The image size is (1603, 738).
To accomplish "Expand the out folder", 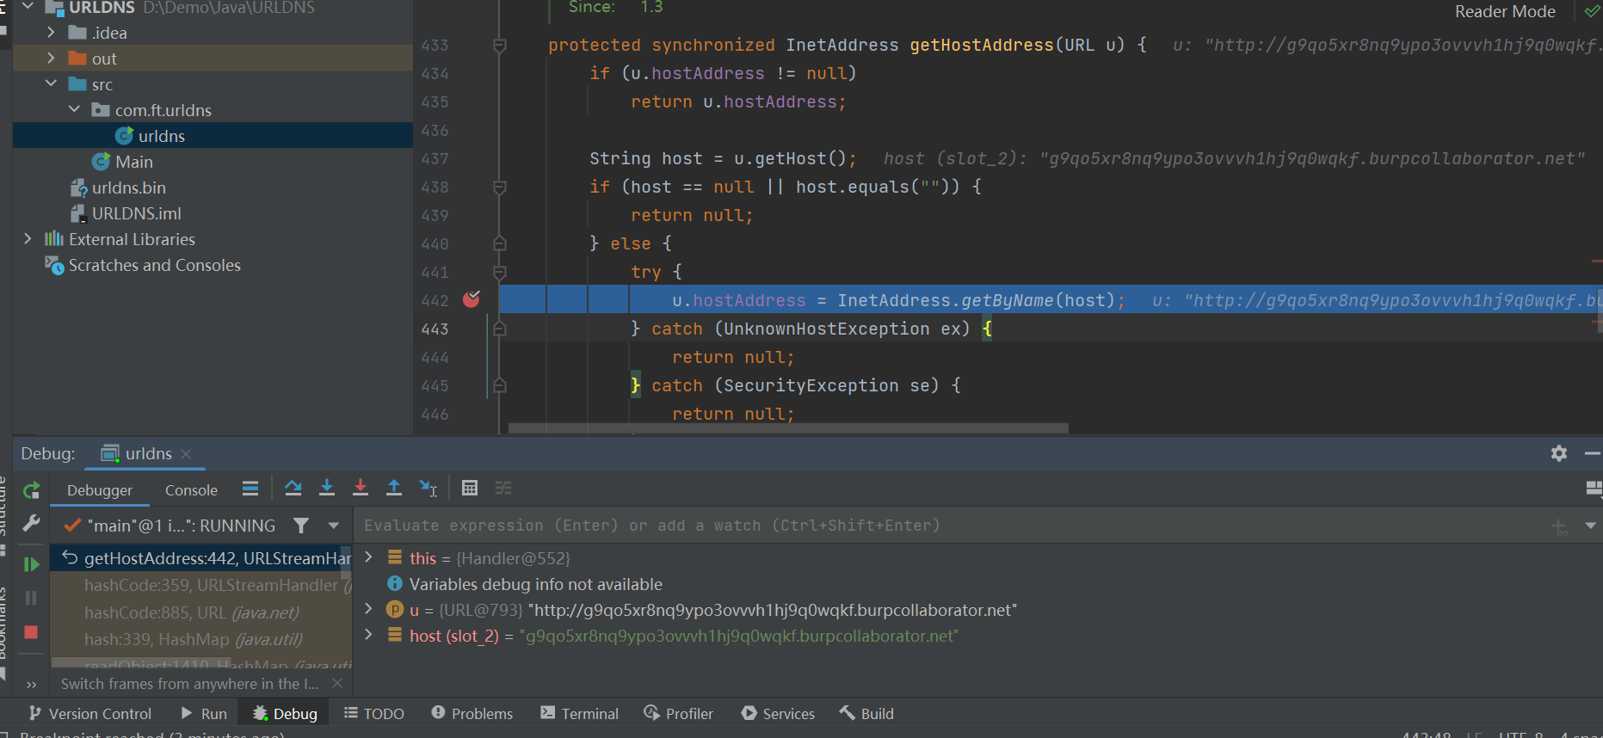I will [51, 58].
